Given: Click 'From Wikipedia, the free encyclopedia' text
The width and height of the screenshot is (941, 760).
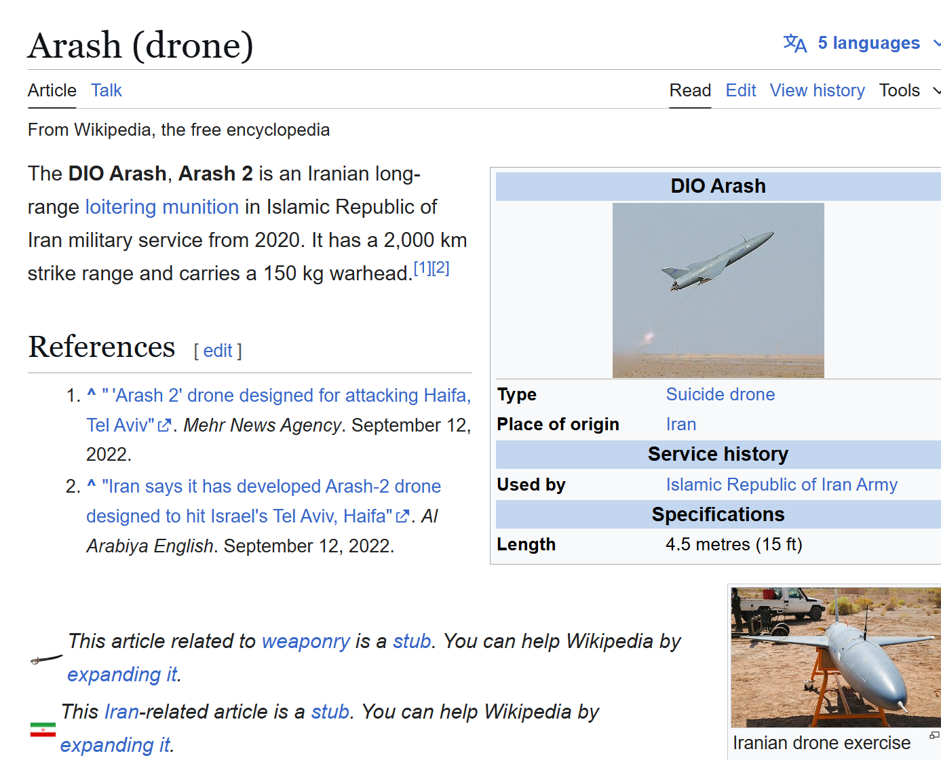Looking at the screenshot, I should (x=179, y=130).
